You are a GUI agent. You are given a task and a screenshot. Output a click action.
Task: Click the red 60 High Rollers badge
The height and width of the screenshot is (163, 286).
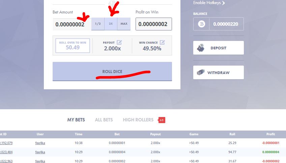[x=162, y=120]
